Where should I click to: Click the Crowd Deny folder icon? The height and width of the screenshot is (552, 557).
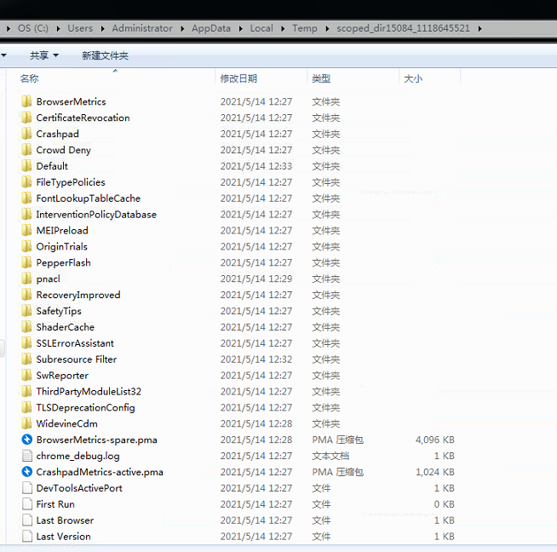click(26, 150)
